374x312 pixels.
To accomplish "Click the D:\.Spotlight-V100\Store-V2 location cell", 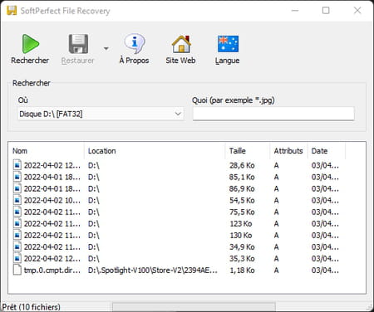I will [x=153, y=271].
